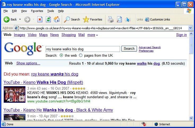Open 'Black & White Army' YouTube result

58,110
